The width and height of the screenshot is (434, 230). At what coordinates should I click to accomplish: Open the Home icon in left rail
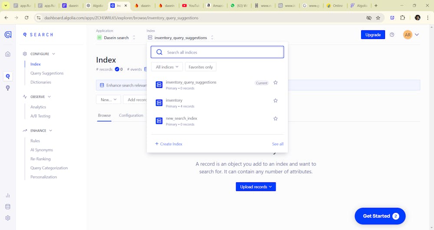click(8, 54)
